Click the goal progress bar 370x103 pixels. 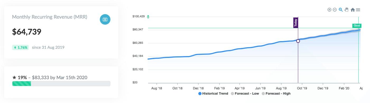click(61, 84)
